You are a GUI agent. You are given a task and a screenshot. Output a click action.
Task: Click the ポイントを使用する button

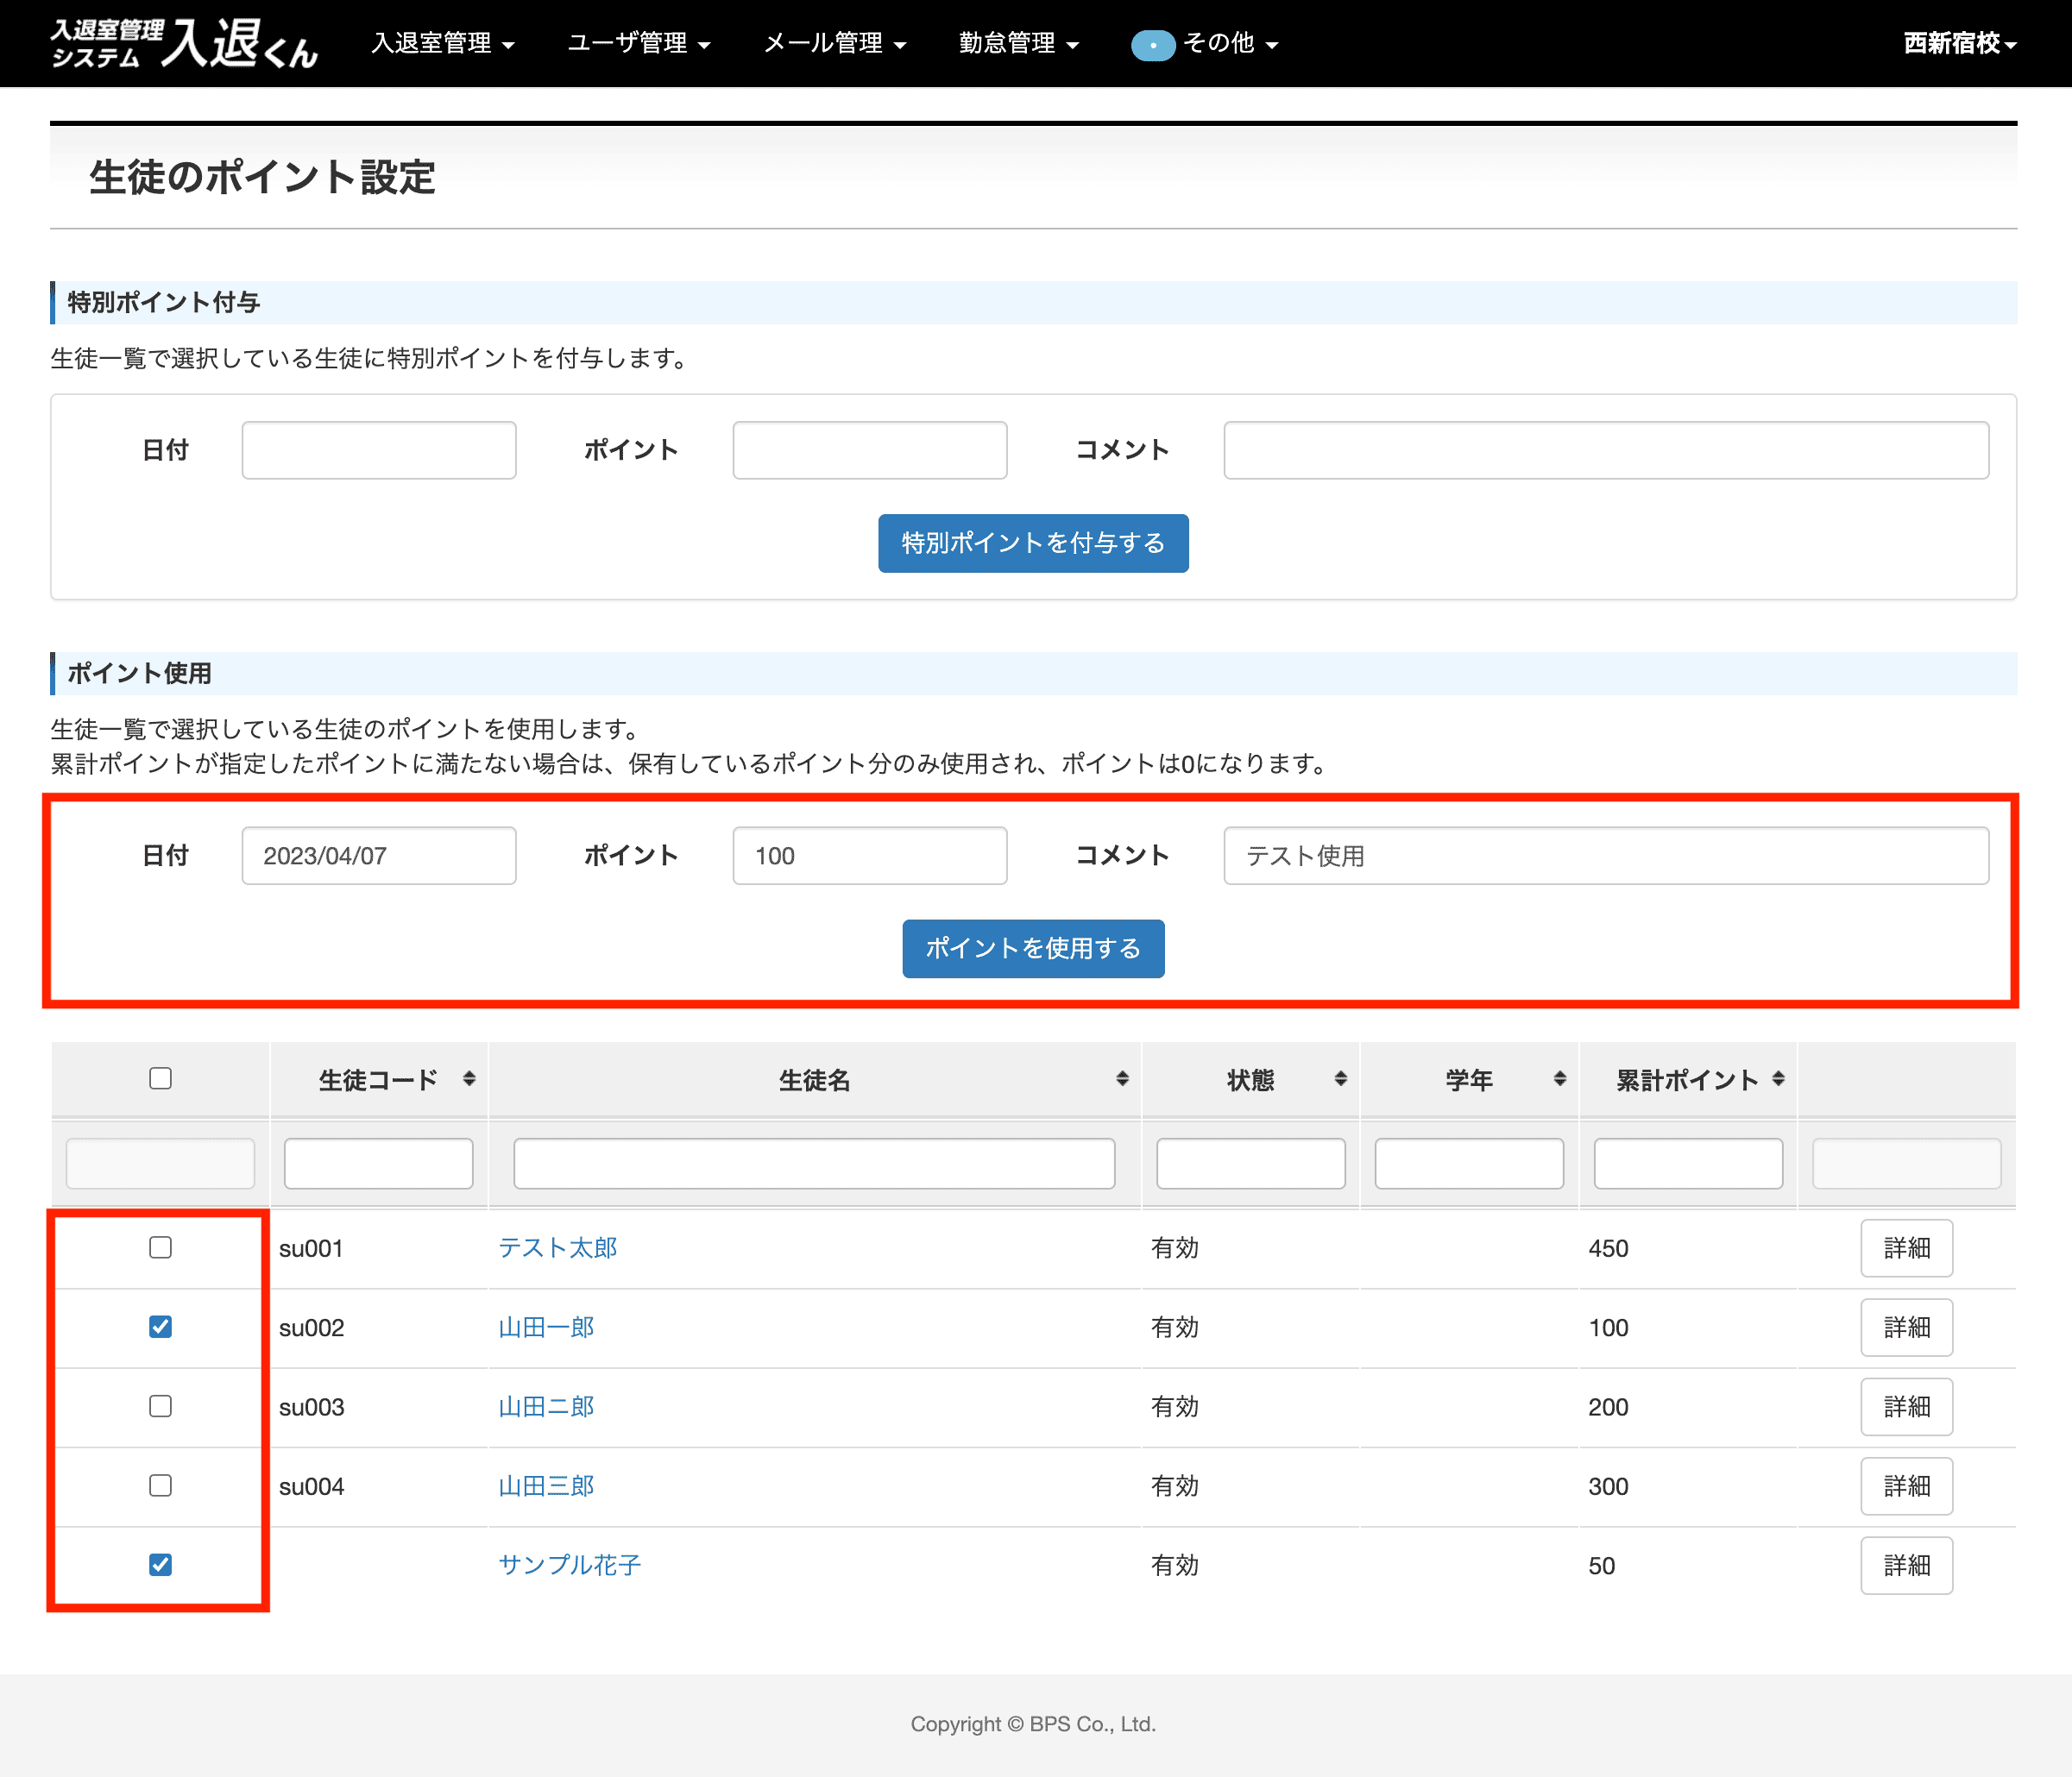point(1032,949)
